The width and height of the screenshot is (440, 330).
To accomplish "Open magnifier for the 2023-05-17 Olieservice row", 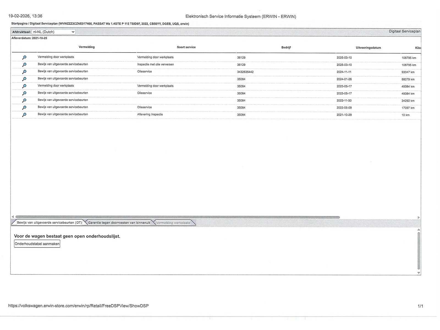I will 24,93.
